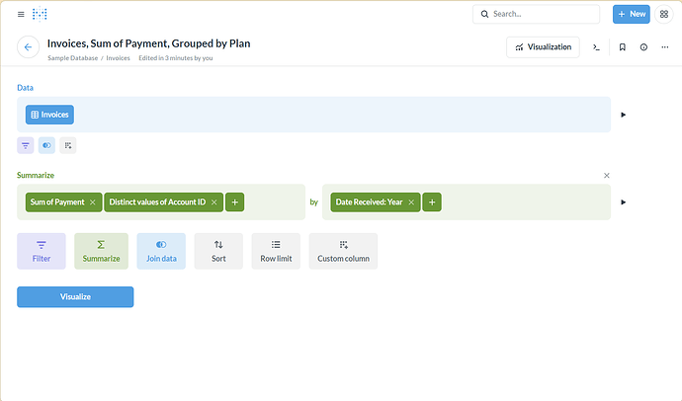The image size is (682, 401).
Task: Add a Sort step
Action: [x=218, y=251]
